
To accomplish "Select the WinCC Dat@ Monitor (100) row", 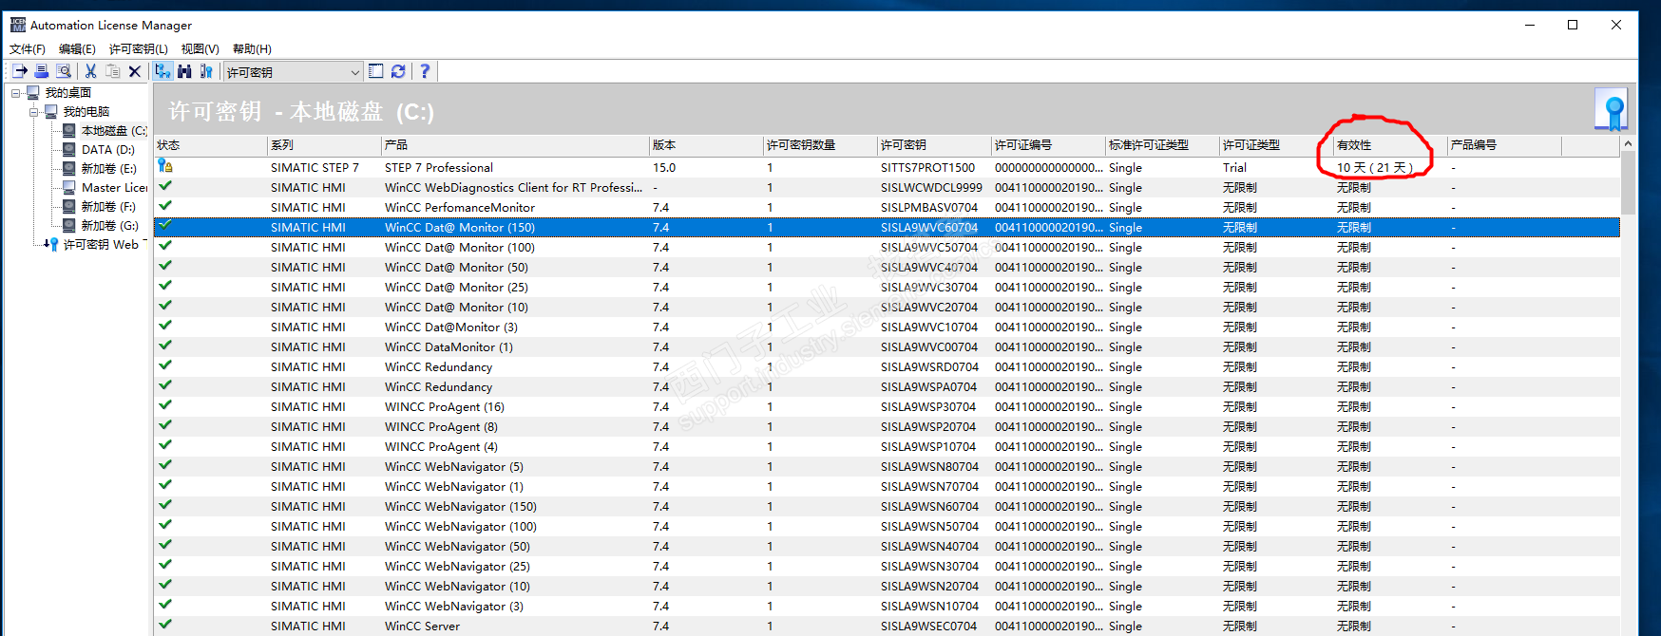I will [887, 247].
